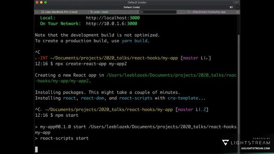The width and height of the screenshot is (274, 154).
Task: Click 'npx create-react-app my-app2' command text
Action: (x=91, y=64)
